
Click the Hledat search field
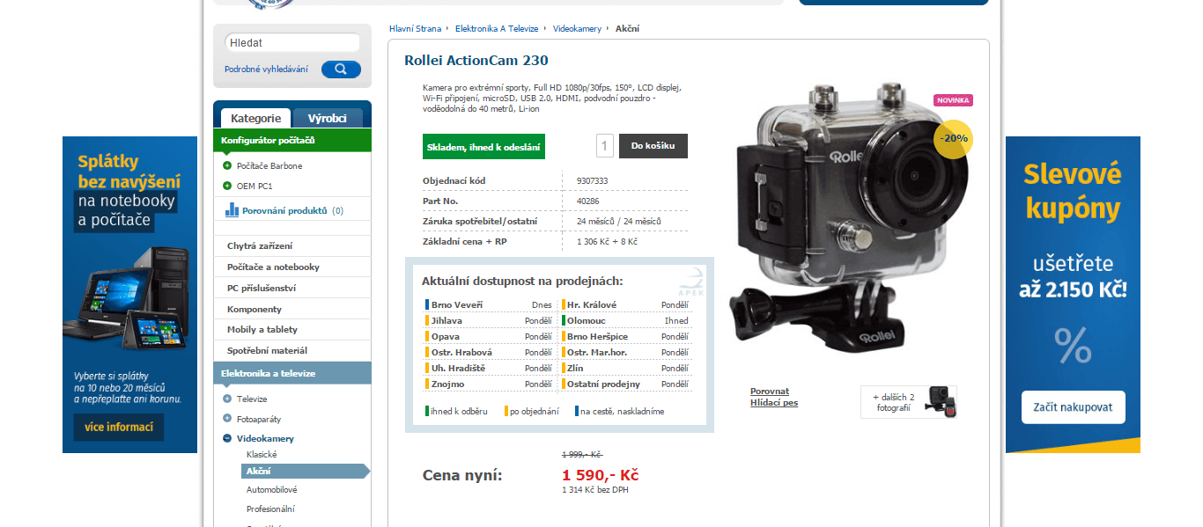click(x=292, y=42)
